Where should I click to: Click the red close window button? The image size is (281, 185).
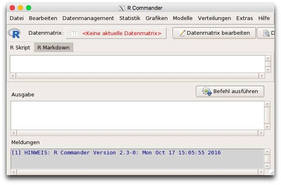tap(12, 8)
